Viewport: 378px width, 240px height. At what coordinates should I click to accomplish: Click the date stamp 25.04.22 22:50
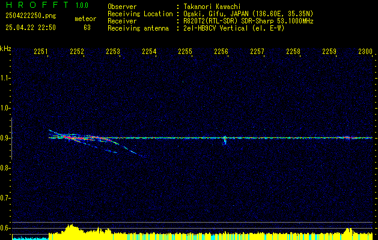[31, 28]
